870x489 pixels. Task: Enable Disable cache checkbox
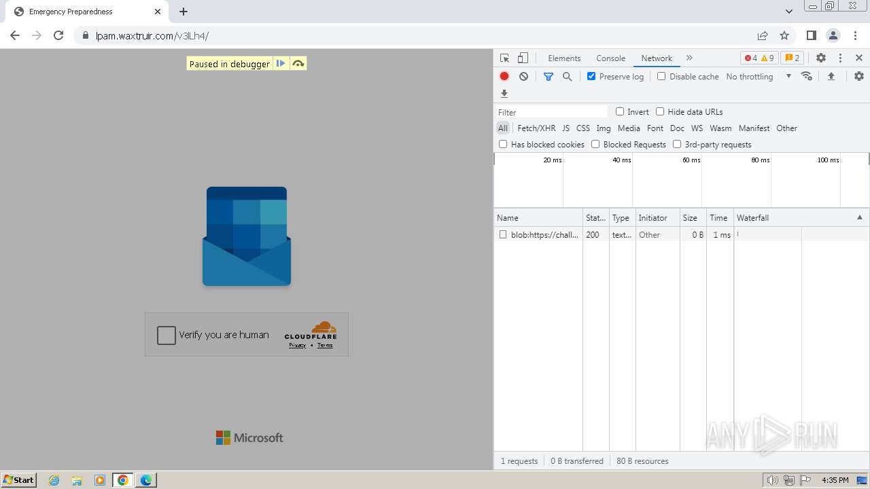point(661,76)
